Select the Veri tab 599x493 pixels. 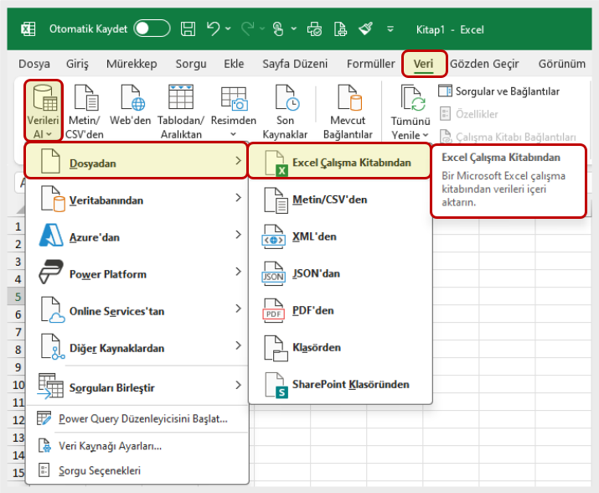(x=423, y=64)
